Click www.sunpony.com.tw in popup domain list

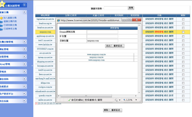pos(97,55)
